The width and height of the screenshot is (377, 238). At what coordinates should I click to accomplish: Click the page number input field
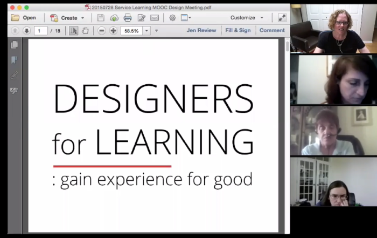40,31
